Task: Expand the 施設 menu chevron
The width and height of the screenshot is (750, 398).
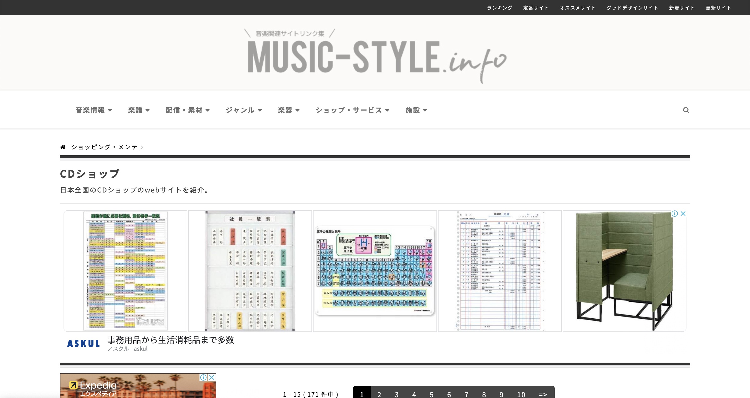Action: [x=425, y=111]
